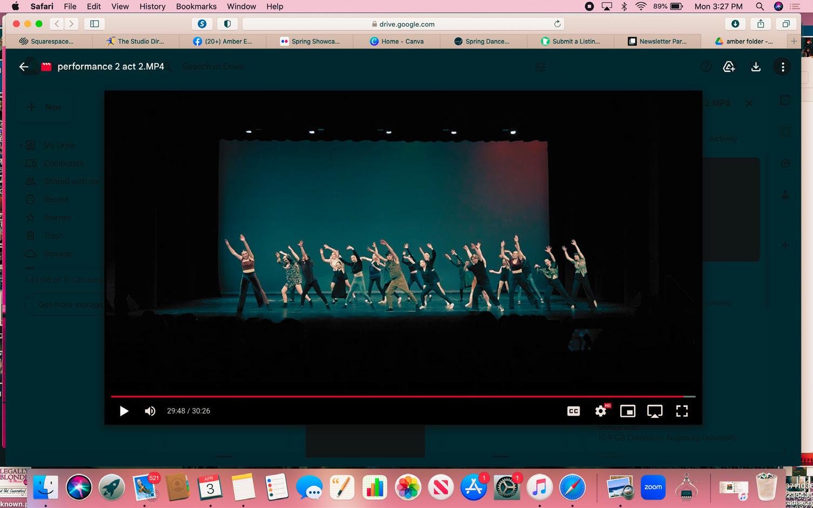Viewport: 813px width, 508px height.
Task: Open a new Safari tab
Action: tap(794, 41)
